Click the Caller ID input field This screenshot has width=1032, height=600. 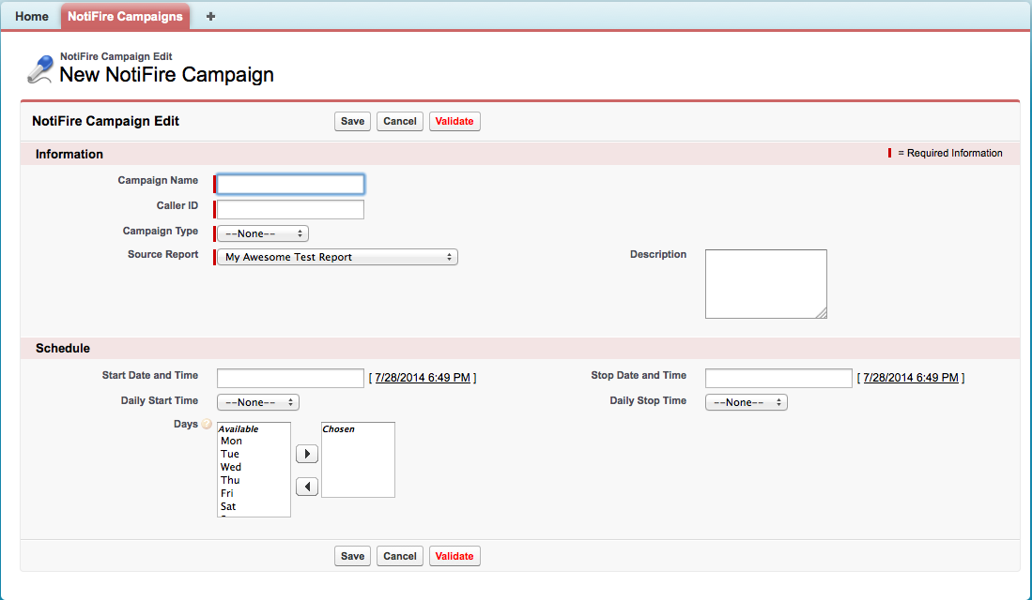point(290,210)
